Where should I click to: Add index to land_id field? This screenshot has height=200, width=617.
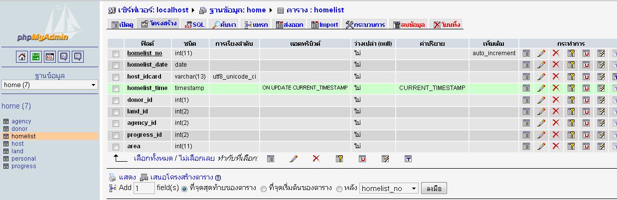[x=601, y=111]
